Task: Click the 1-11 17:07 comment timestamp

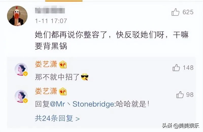Action: click(x=51, y=21)
